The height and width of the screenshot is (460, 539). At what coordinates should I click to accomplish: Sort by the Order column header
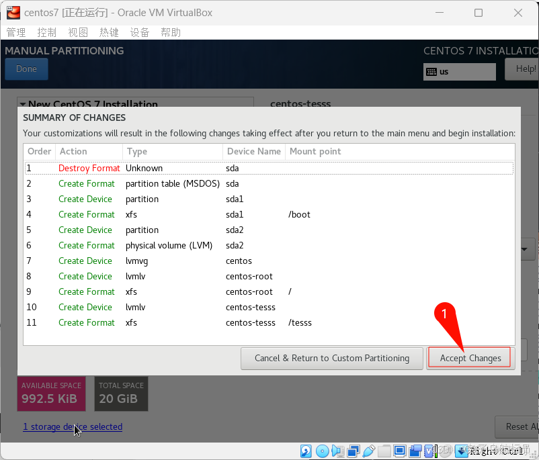pyautogui.click(x=39, y=152)
